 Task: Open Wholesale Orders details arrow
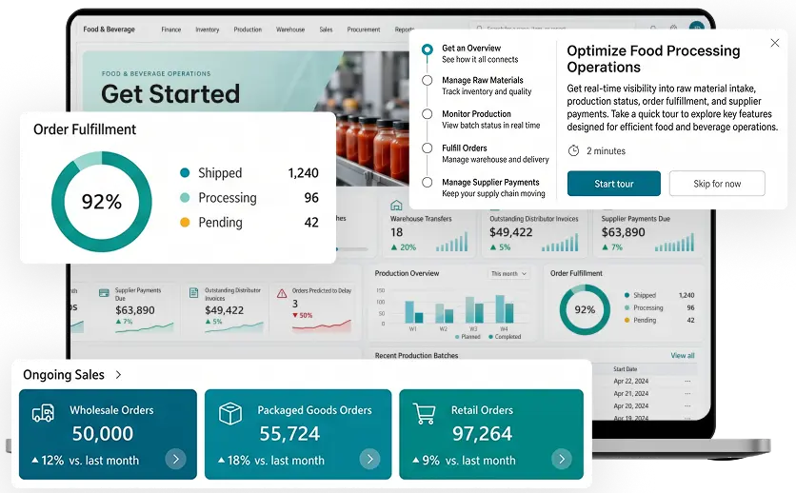175,459
